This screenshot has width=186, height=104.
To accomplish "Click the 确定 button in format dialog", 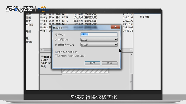I will 93,63.
